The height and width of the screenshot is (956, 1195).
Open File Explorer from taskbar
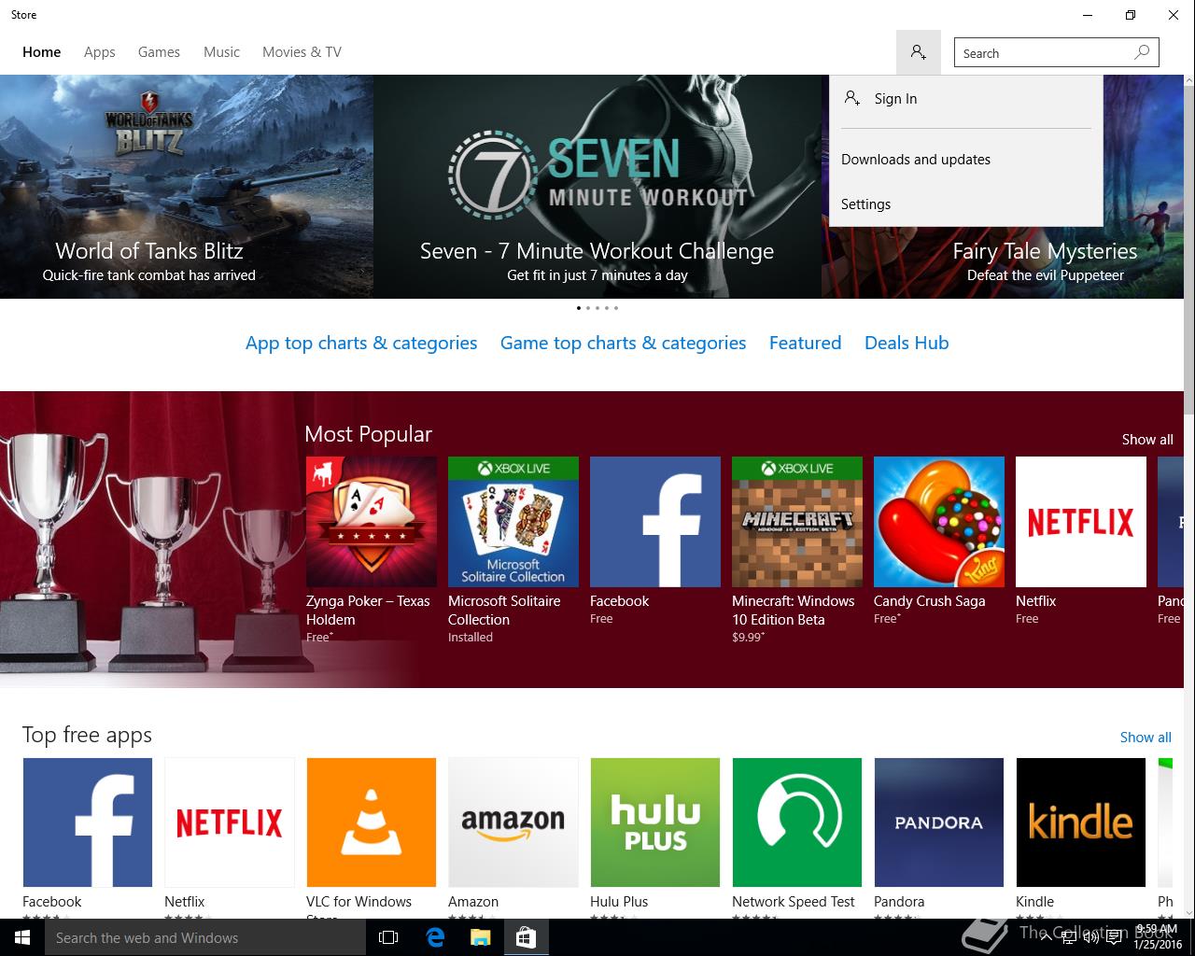[481, 937]
